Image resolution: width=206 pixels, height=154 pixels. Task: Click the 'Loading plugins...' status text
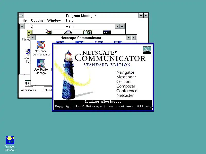tap(103, 102)
